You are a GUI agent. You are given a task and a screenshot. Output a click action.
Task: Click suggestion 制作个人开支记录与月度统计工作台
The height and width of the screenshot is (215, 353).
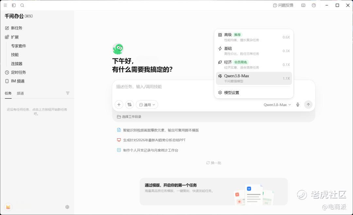[150, 150]
